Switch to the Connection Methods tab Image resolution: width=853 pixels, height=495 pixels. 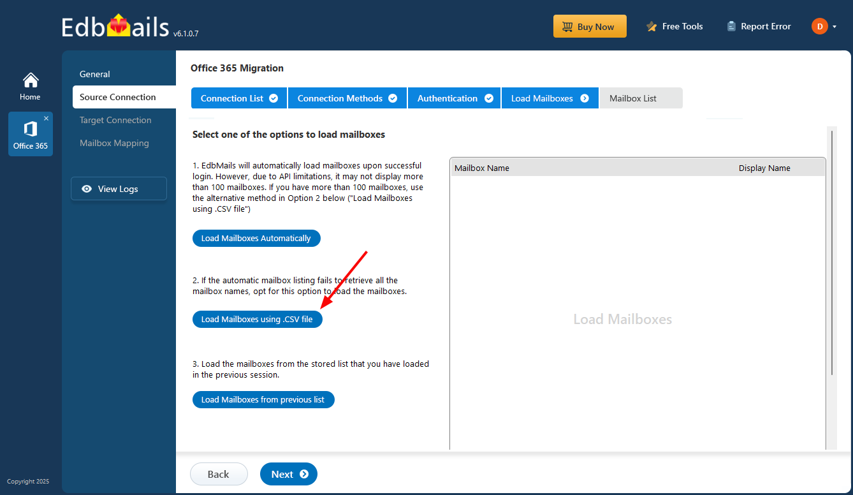click(347, 98)
